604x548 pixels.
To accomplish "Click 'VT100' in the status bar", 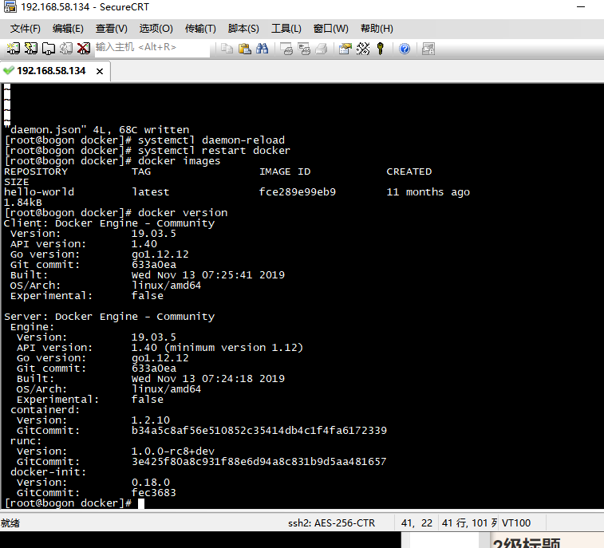I will 516,522.
